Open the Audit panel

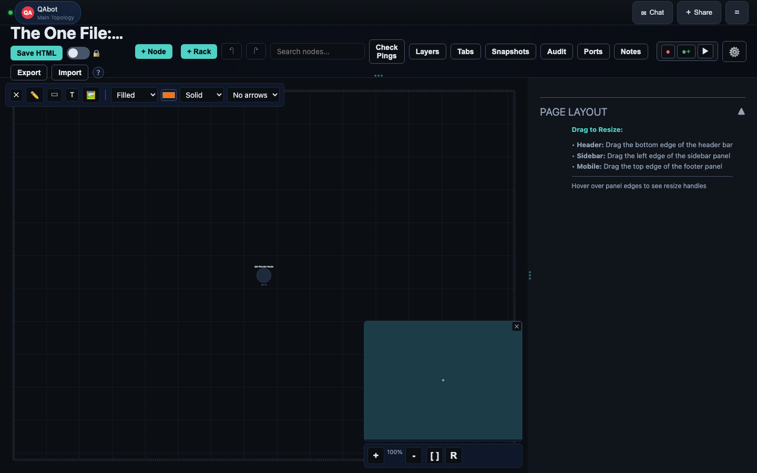coord(557,52)
